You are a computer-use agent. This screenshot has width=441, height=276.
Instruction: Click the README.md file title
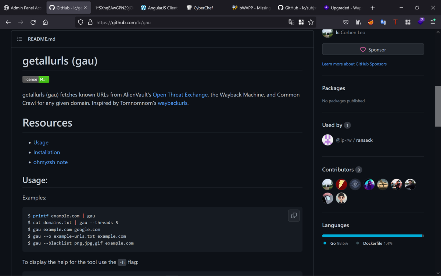click(42, 39)
